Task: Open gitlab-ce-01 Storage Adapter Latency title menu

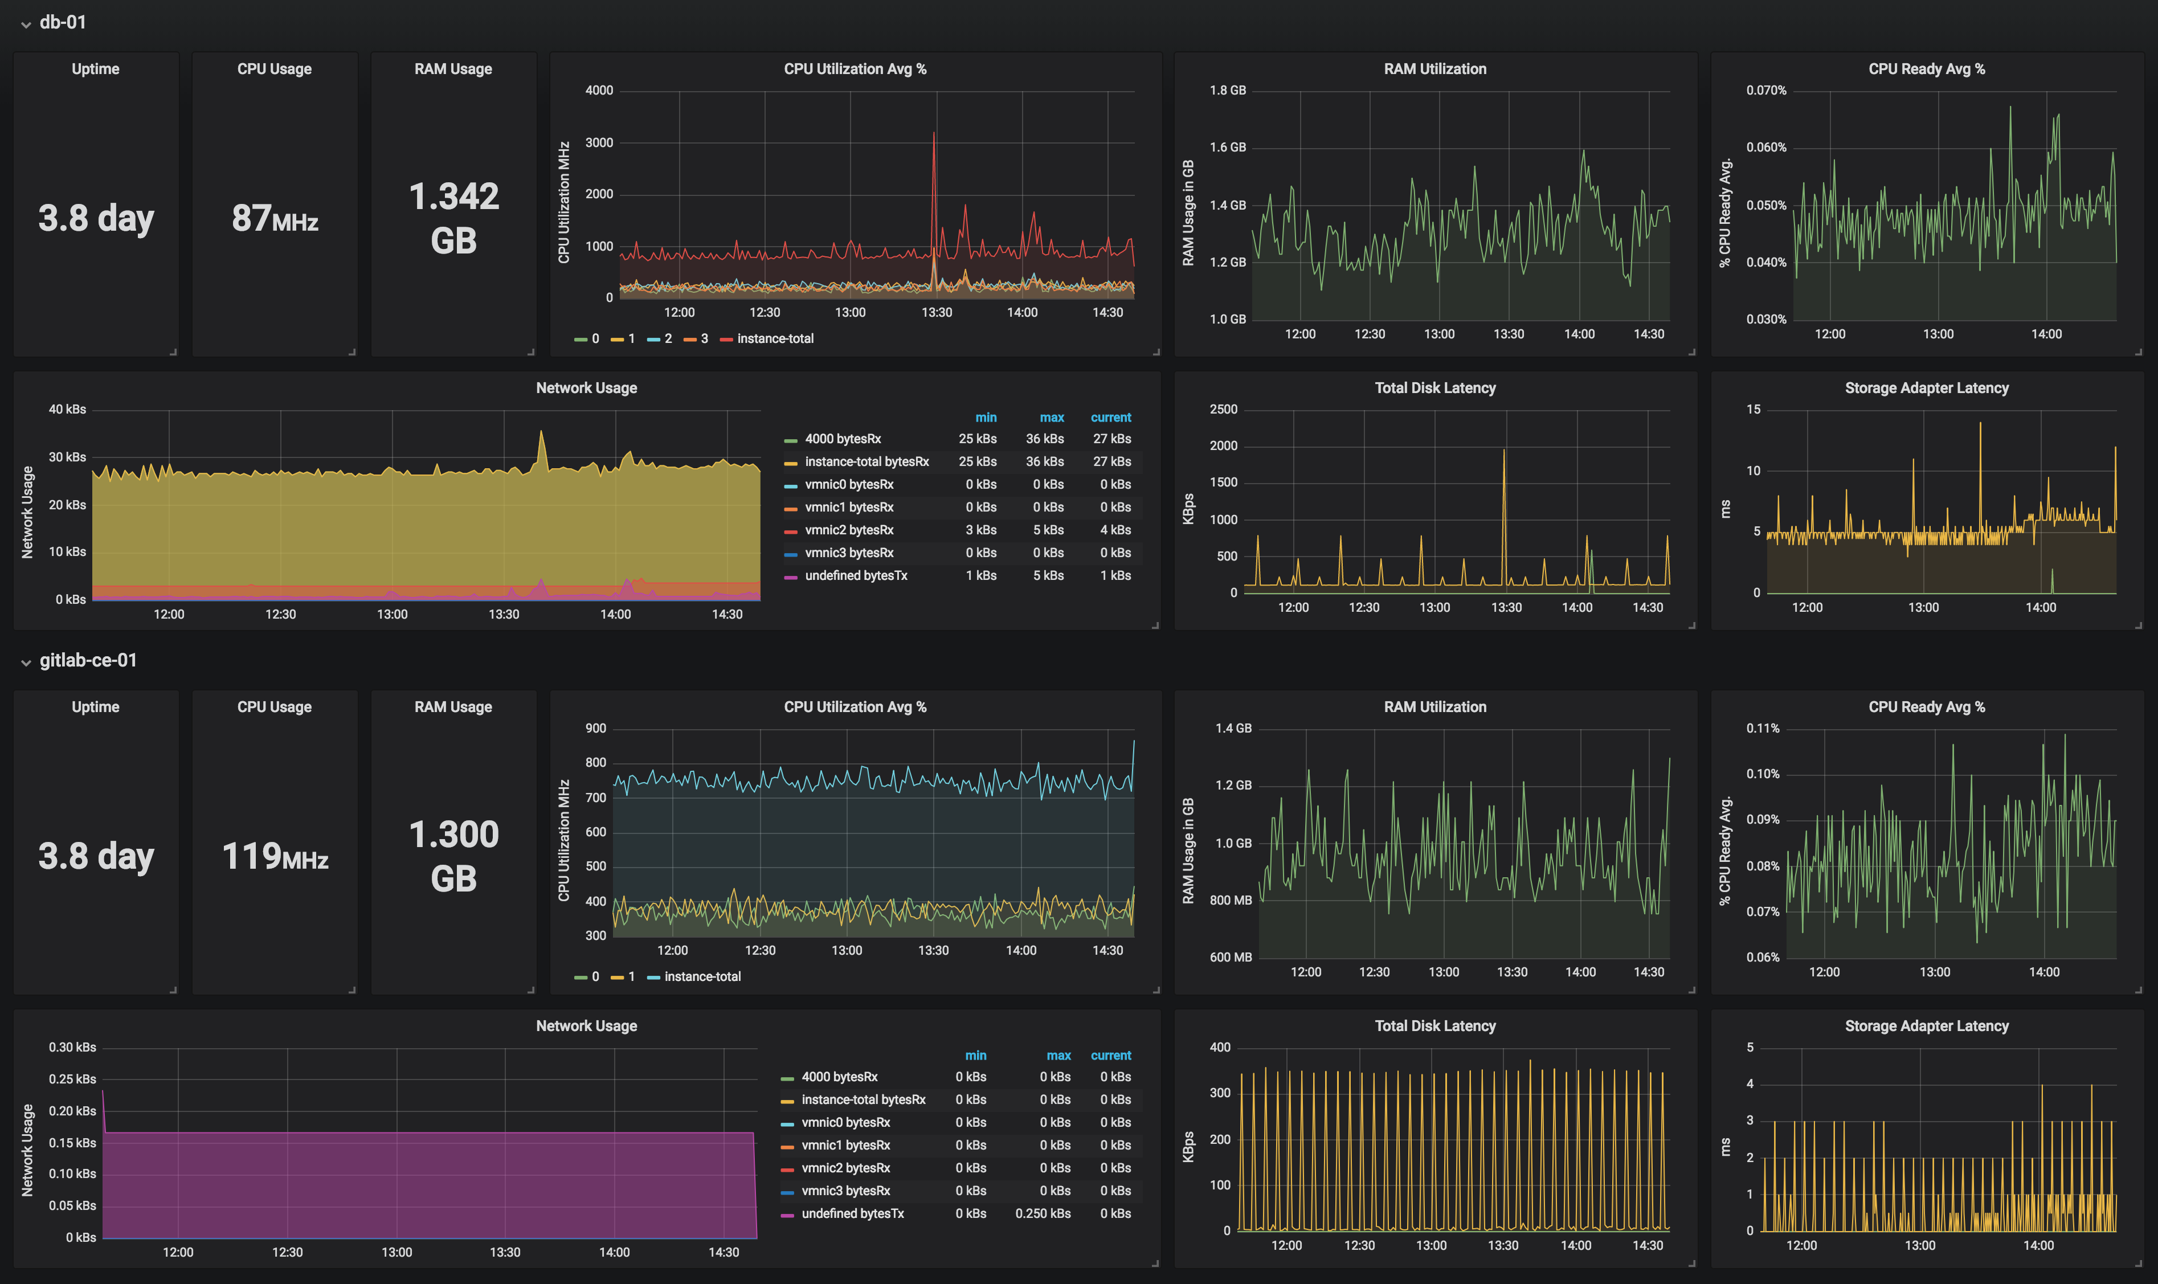Action: click(x=1926, y=1026)
